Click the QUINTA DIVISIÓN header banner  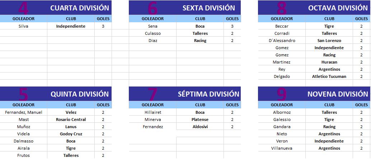[x=56, y=94]
